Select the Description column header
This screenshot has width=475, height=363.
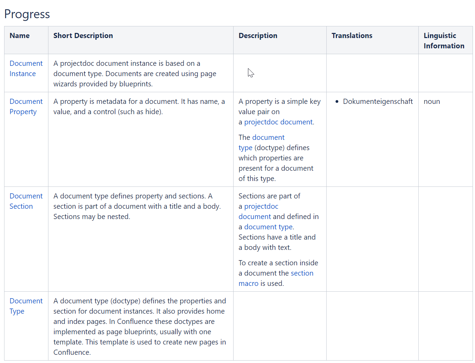[x=258, y=36]
